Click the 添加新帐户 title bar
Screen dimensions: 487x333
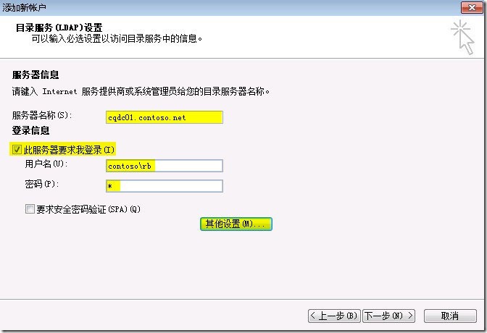pos(217,7)
